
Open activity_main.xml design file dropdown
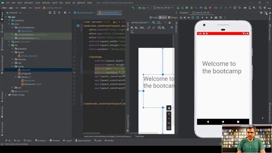(x=140, y=23)
